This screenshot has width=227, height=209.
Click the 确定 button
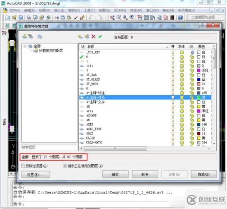click(115, 174)
